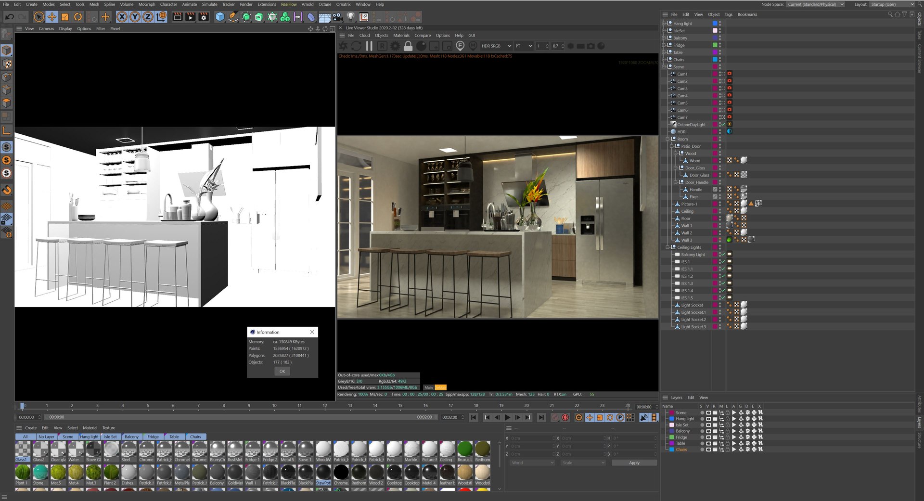Select the Move tool in the top toolbar

click(51, 17)
